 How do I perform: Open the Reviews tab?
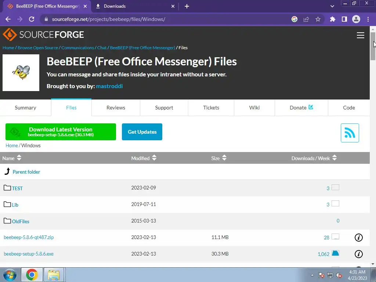pos(116,108)
